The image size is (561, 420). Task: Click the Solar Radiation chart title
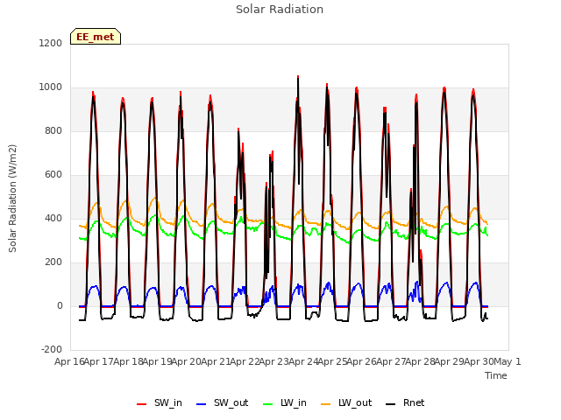tap(280, 10)
